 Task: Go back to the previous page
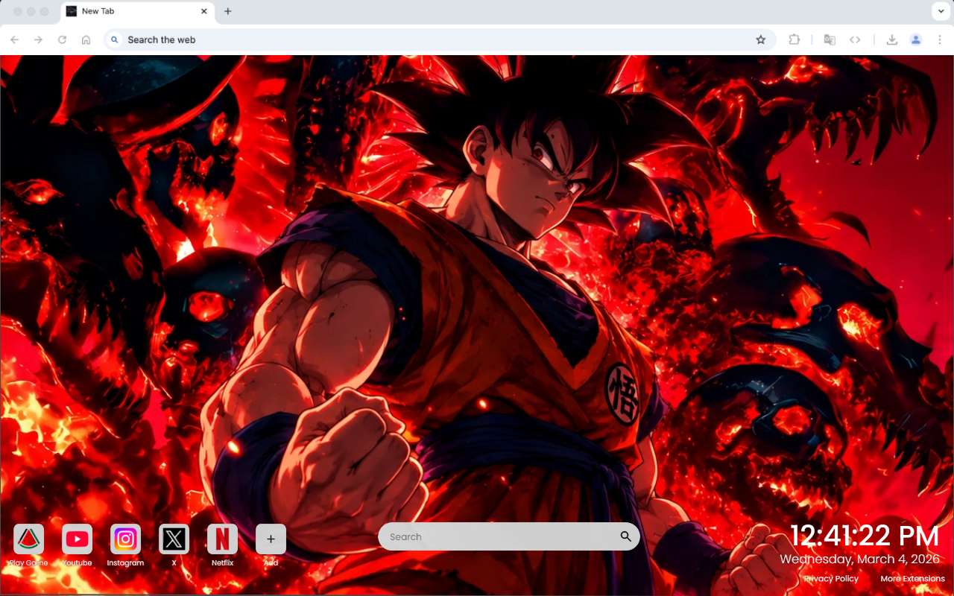point(15,39)
